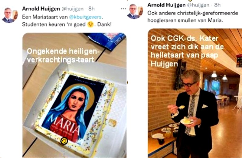The image size is (242, 158).
Task: Click the small gold square beside the cake
Action: coord(112,123)
